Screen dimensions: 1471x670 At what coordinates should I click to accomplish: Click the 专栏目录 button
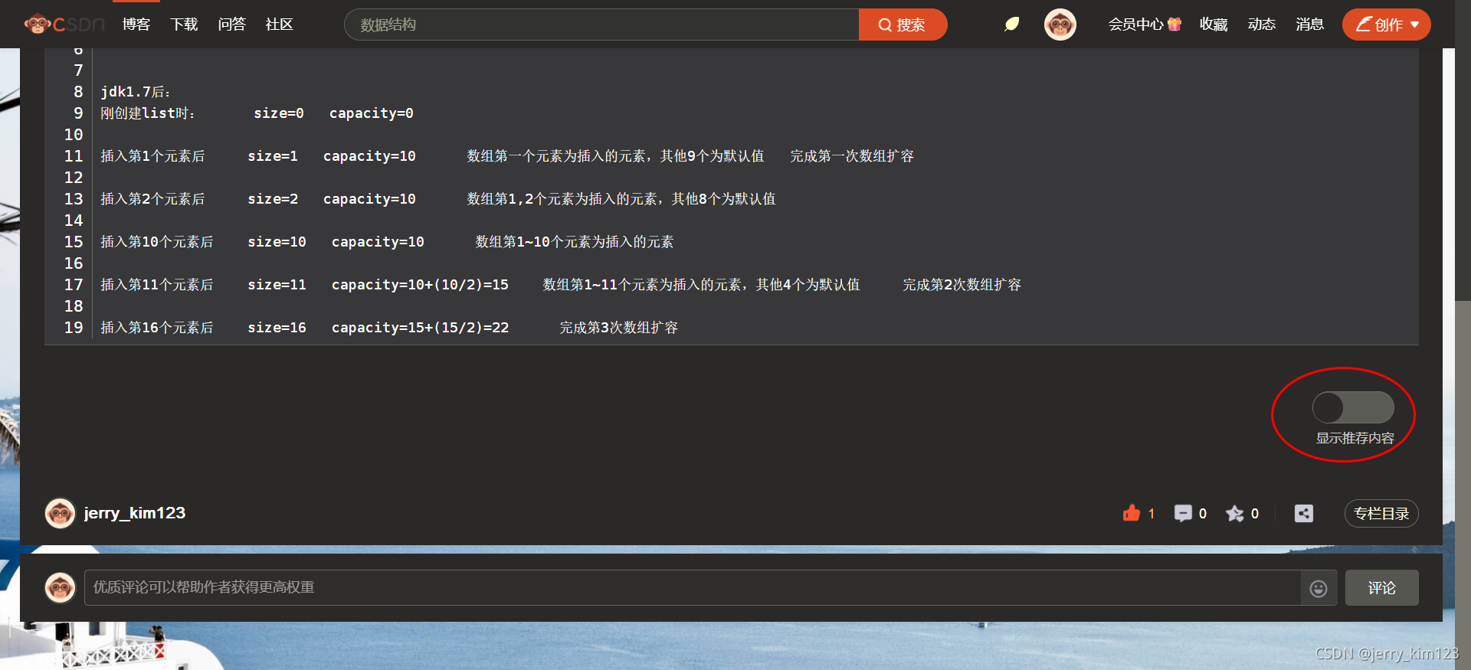tap(1381, 513)
